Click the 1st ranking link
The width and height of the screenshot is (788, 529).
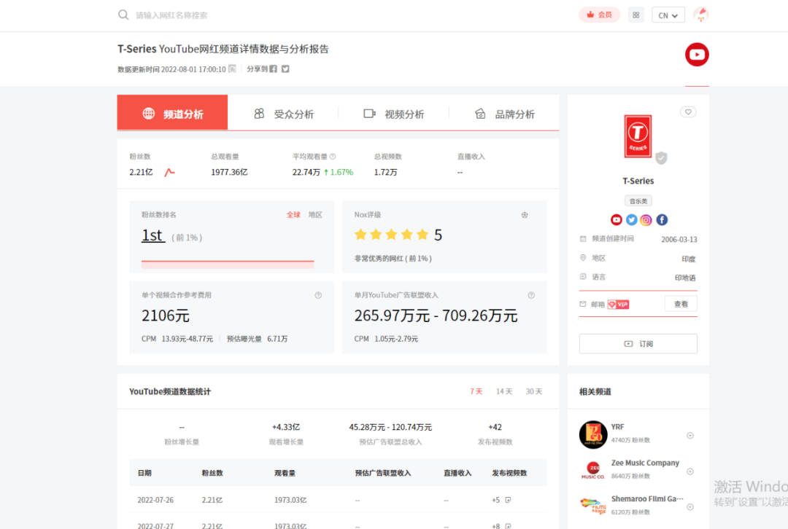(152, 235)
